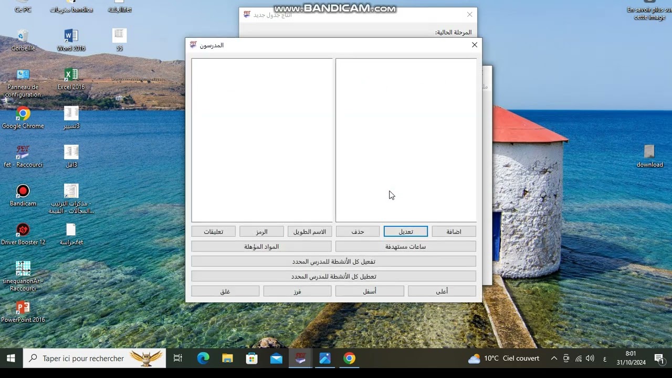Open Photos app from taskbar
This screenshot has height=378, width=672.
pyautogui.click(x=325, y=359)
